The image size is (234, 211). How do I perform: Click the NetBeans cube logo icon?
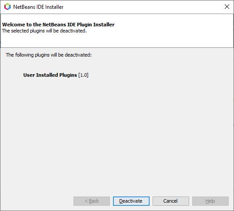tap(7, 7)
